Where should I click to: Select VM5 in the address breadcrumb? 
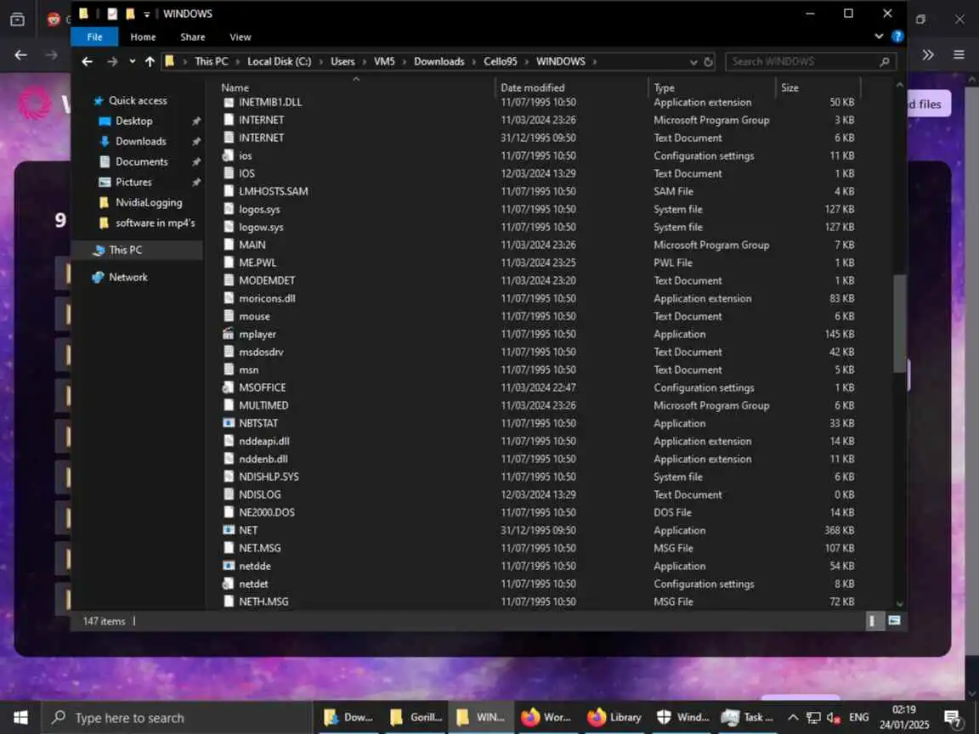(x=383, y=61)
